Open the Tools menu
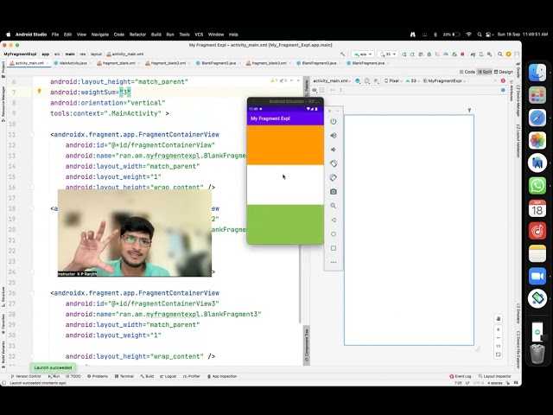553x415 pixels. [184, 35]
